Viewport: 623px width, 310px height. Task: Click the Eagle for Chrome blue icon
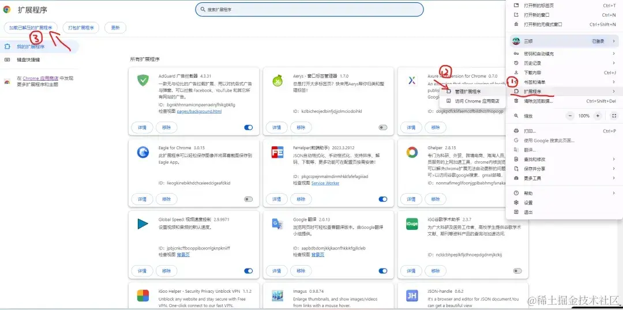click(142, 152)
